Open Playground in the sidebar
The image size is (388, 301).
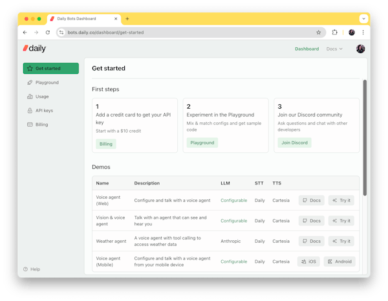[x=47, y=82]
